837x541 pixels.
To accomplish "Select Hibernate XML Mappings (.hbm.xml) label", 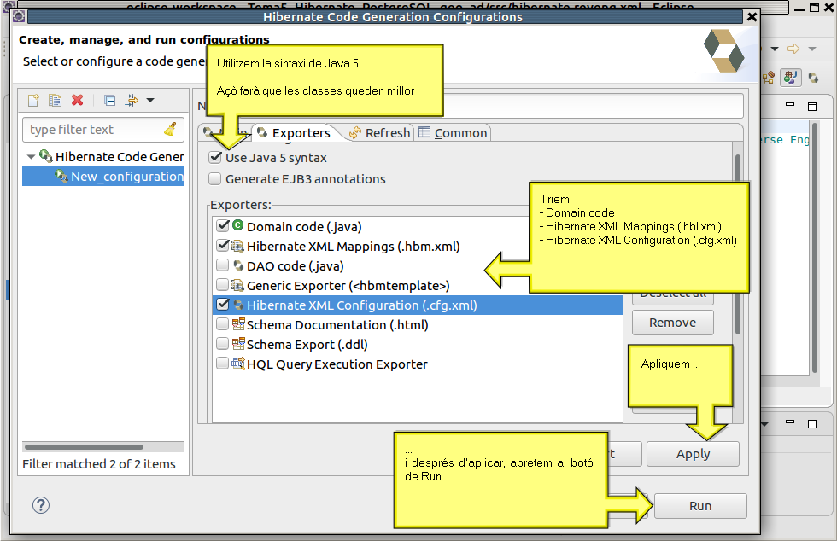I will [353, 247].
